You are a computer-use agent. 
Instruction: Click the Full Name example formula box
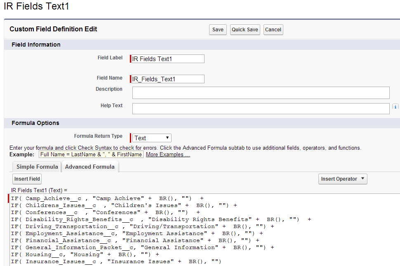coord(91,154)
